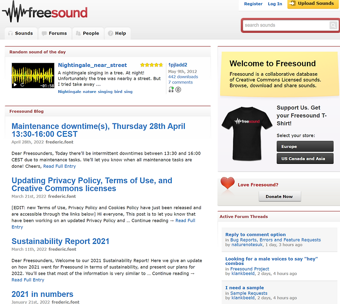Image resolution: width=340 pixels, height=304 pixels.
Task: Click the 7 comments link
Action: click(x=180, y=82)
